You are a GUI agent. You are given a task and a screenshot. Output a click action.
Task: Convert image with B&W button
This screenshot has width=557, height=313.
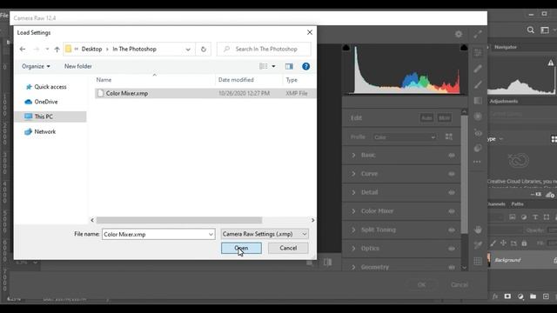(444, 118)
